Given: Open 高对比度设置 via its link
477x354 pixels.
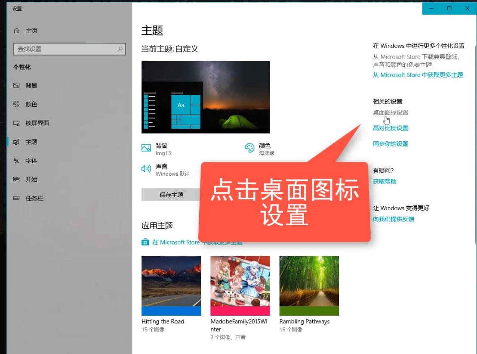Looking at the screenshot, I should tap(390, 128).
